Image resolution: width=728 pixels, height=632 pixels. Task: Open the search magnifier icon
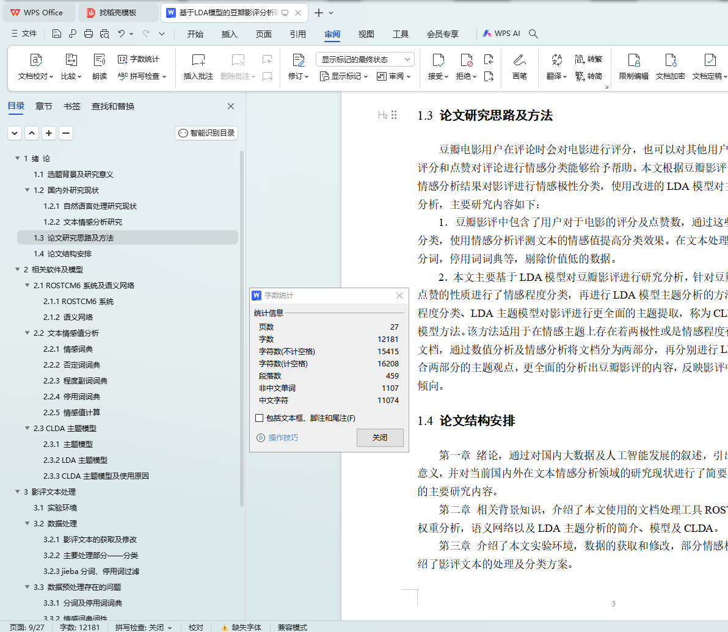coord(533,34)
